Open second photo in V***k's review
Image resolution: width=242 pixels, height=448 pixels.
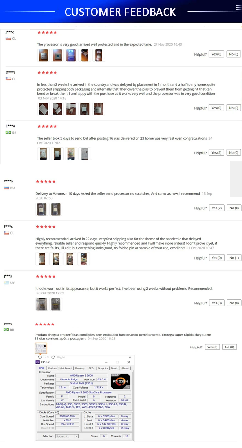coord(56,209)
